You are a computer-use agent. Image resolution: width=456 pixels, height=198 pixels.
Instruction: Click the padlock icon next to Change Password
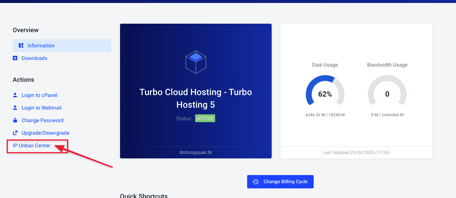(x=15, y=120)
